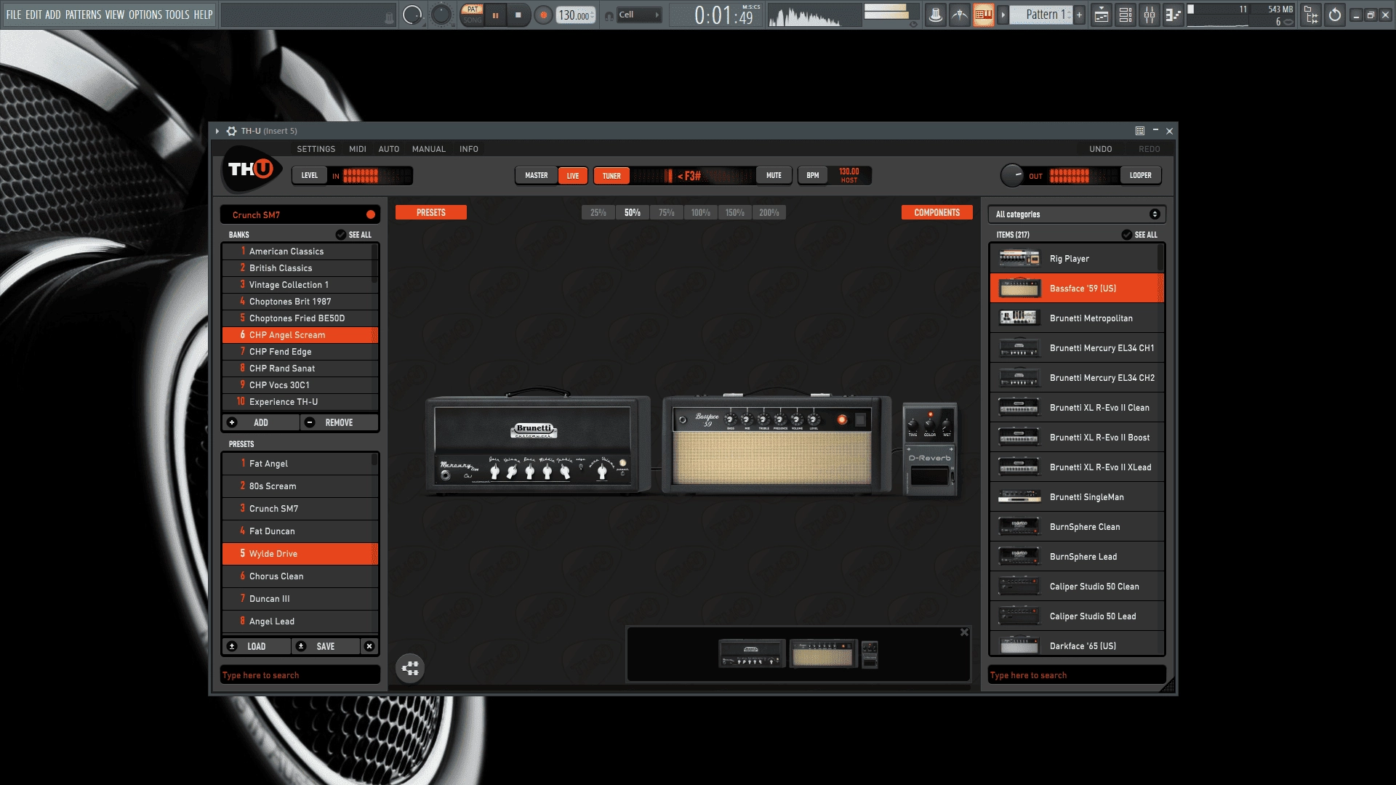
Task: Click the clear preset X icon
Action: point(369,646)
